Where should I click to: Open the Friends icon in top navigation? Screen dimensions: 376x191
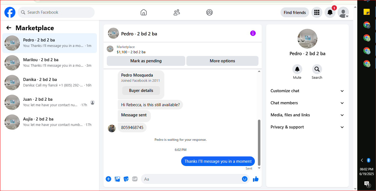tap(177, 12)
